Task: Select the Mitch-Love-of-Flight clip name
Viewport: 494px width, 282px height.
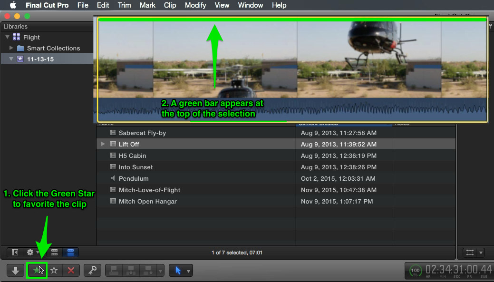Action: (149, 190)
